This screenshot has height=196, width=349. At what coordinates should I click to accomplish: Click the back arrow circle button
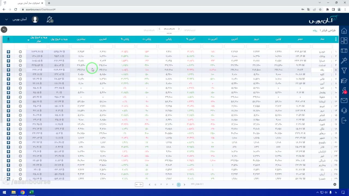(x=4, y=30)
